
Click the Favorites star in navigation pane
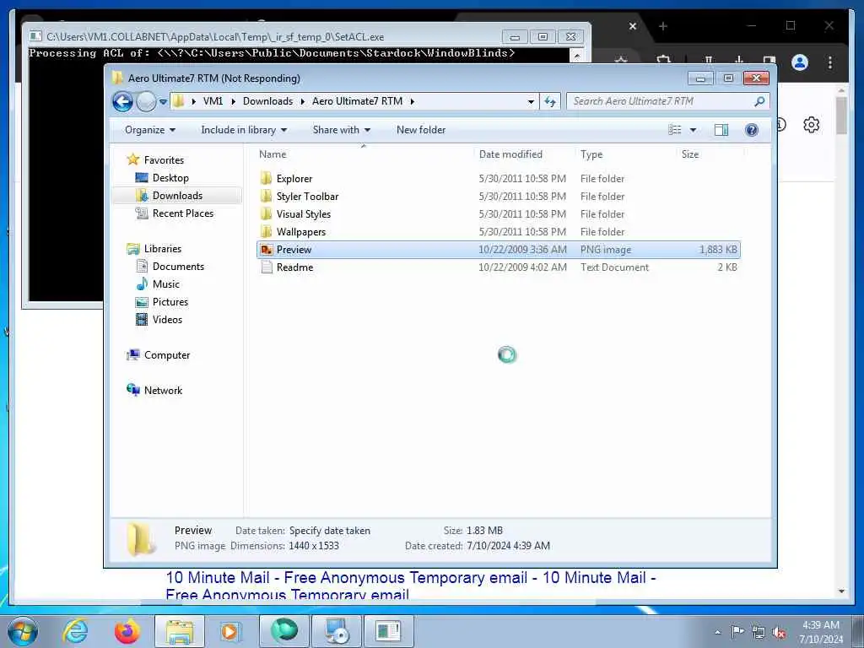coord(132,159)
